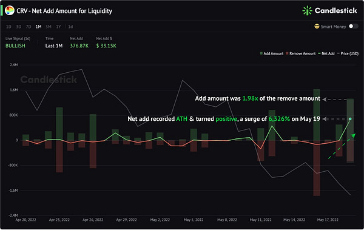
Task: Click chart title CRV - Net Add Amount
Action: [x=64, y=11]
